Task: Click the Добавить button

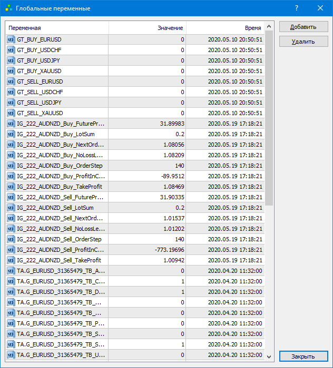Action: [303, 27]
